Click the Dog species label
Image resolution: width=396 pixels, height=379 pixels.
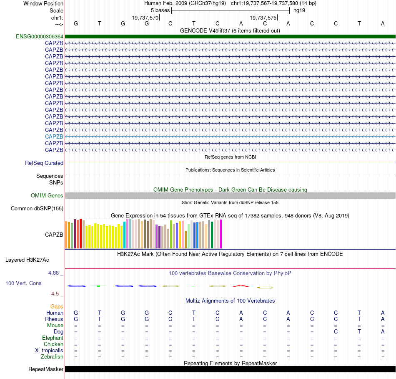tap(59, 332)
